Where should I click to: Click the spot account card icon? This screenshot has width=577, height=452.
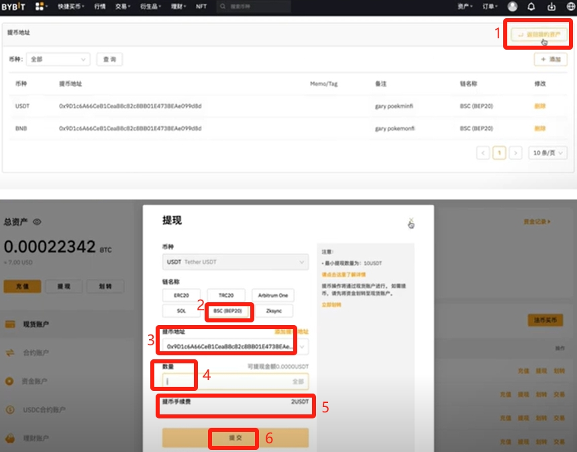10,324
